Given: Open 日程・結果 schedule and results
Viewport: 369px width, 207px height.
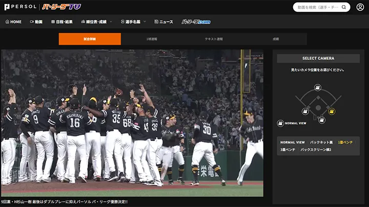Looking at the screenshot, I should pos(62,22).
